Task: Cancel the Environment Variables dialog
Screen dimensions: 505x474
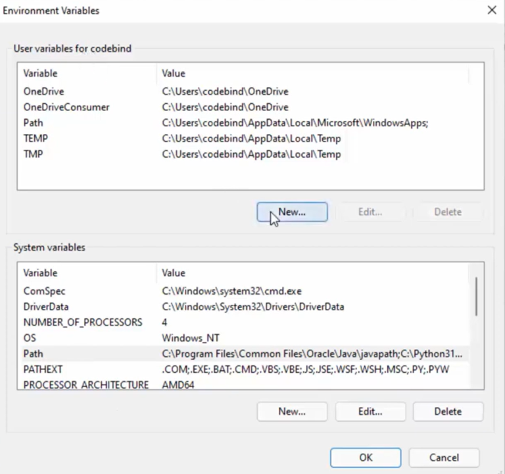Action: [444, 458]
